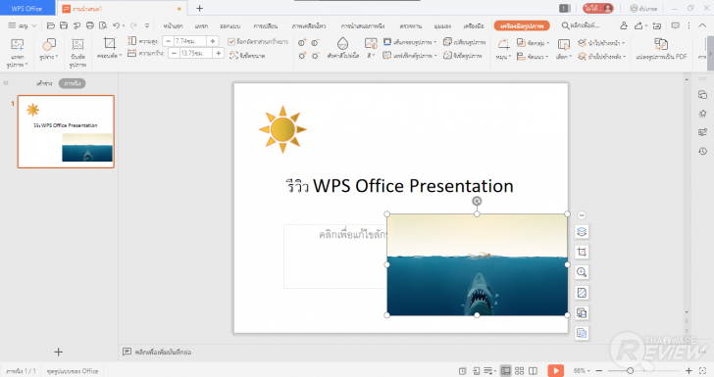
Task: Open the Home ribbon tab
Action: [x=173, y=25]
